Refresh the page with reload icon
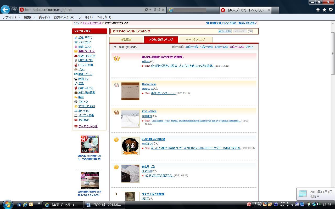This screenshot has height=209, width=335. click(159, 10)
